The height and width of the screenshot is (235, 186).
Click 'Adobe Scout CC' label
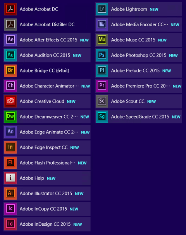(x=127, y=101)
